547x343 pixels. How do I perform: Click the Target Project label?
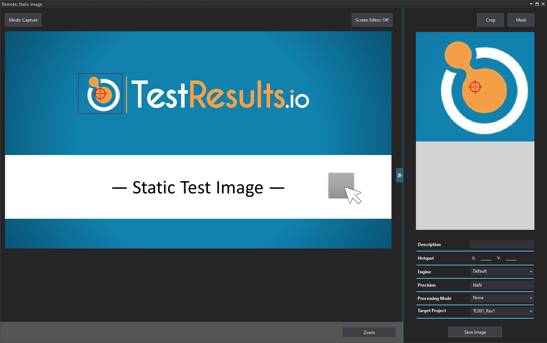coord(432,311)
